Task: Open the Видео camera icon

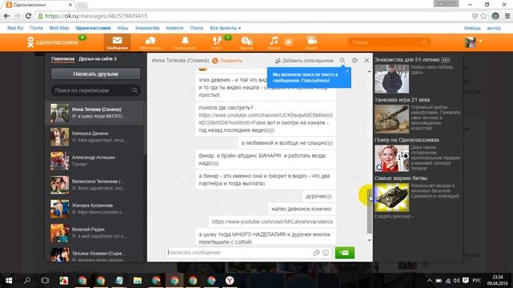Action: tap(312, 42)
